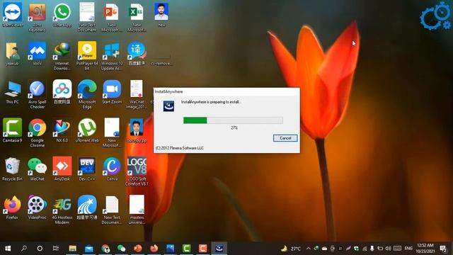Open the taskbar clock showing 12:32 AM
This screenshot has height=255, width=453.
coord(425,249)
